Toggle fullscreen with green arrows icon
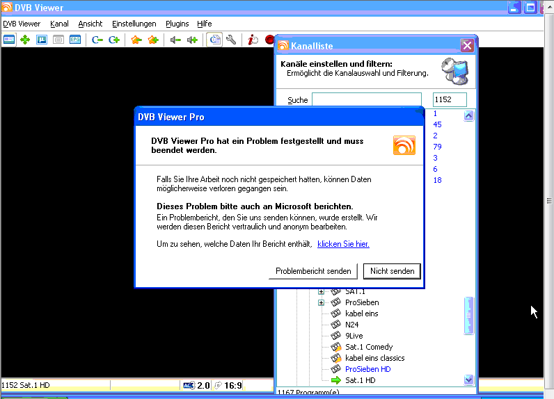The width and height of the screenshot is (554, 399). 25,40
